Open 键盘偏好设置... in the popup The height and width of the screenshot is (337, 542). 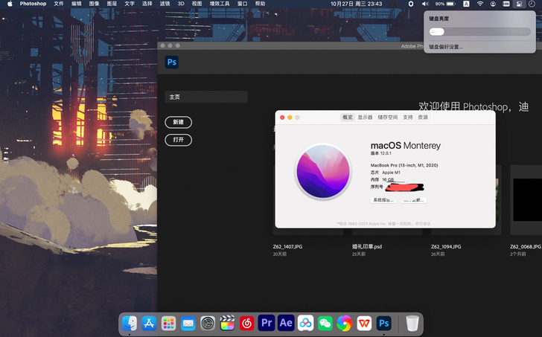pyautogui.click(x=445, y=47)
